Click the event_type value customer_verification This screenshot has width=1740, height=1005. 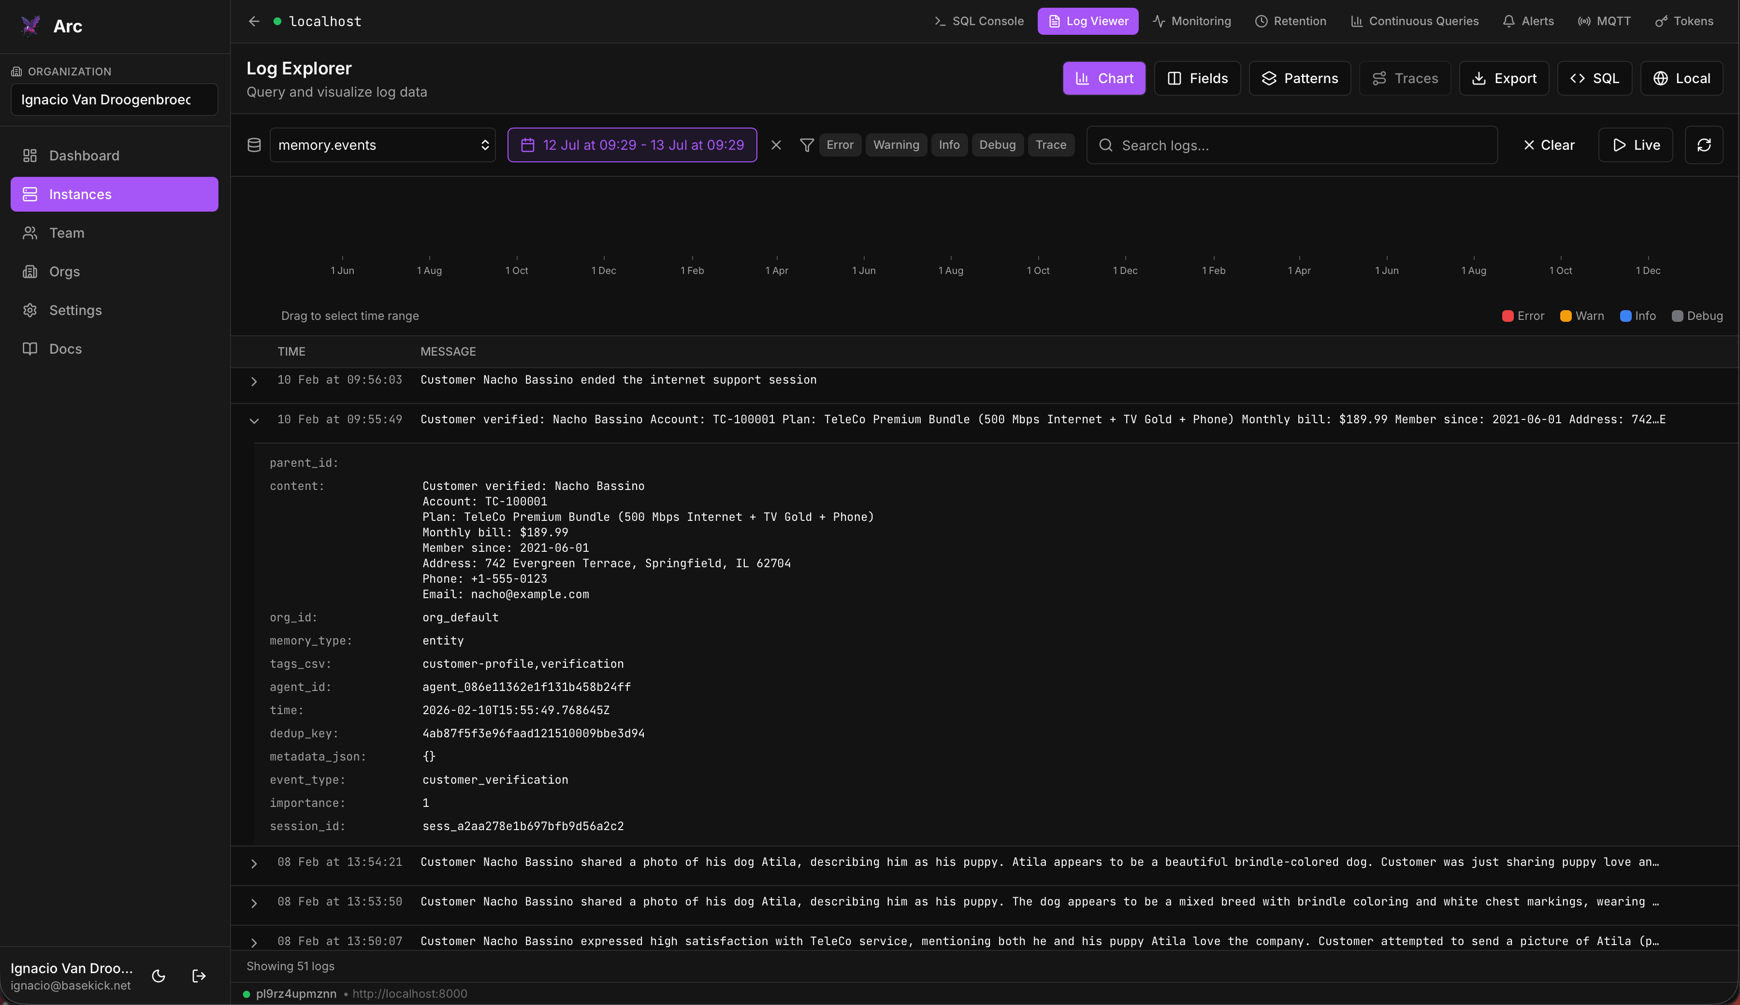click(495, 779)
